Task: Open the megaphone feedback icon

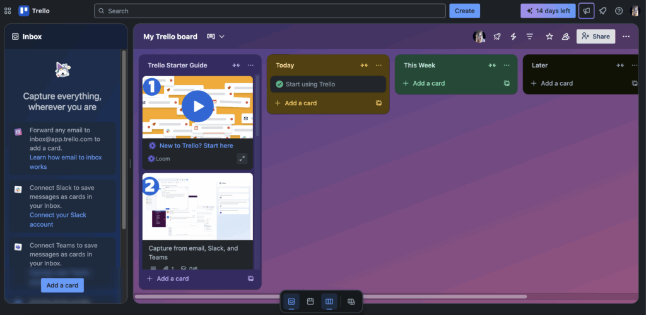Action: click(587, 11)
